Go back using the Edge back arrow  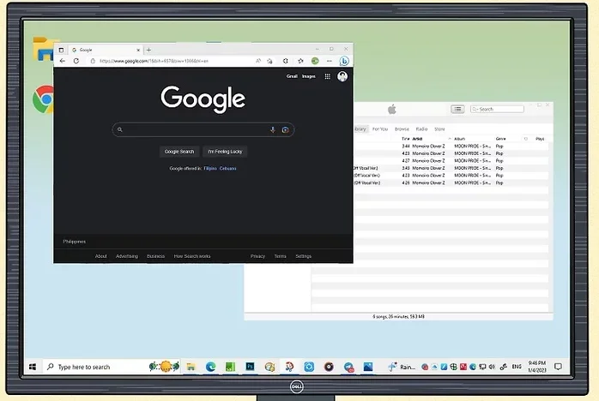(63, 61)
